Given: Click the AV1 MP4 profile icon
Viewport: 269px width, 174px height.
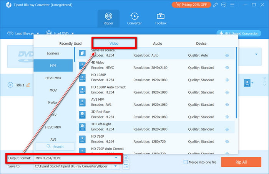Looking at the screenshot, I should (82, 102).
